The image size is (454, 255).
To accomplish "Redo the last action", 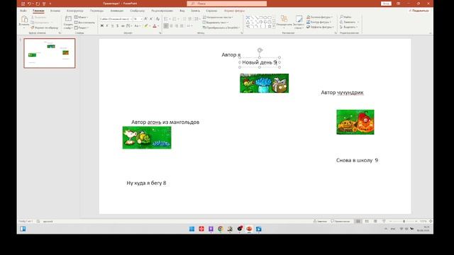I will [x=38, y=4].
